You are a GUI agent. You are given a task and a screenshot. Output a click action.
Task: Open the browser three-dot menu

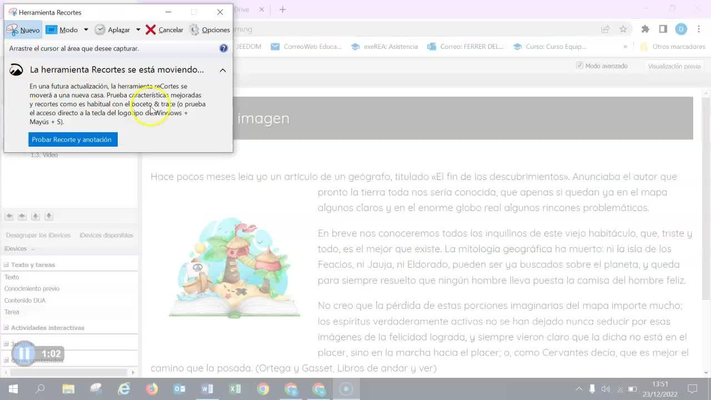tap(699, 29)
